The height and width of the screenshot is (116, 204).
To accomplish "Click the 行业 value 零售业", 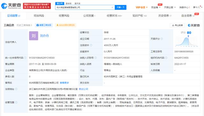I will click(107, 70).
